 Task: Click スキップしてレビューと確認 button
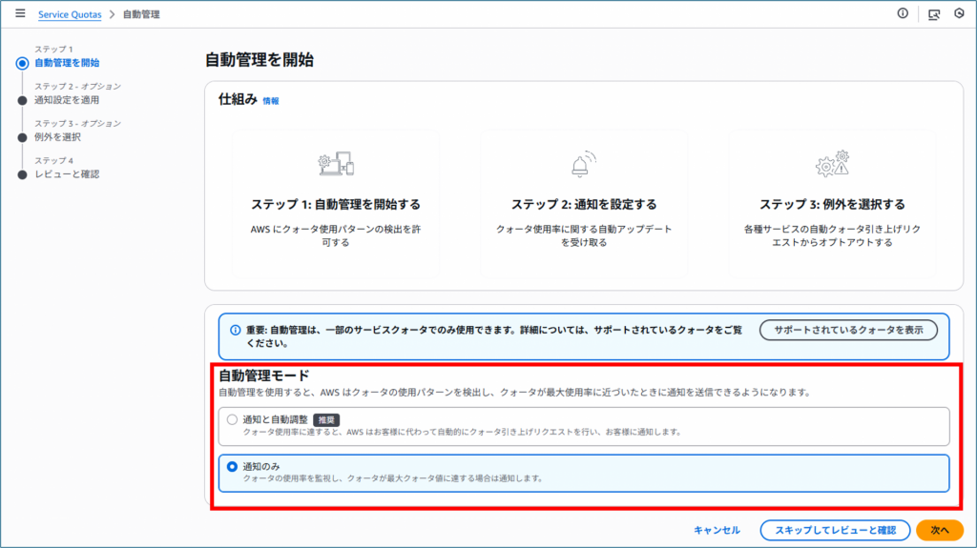(x=835, y=530)
